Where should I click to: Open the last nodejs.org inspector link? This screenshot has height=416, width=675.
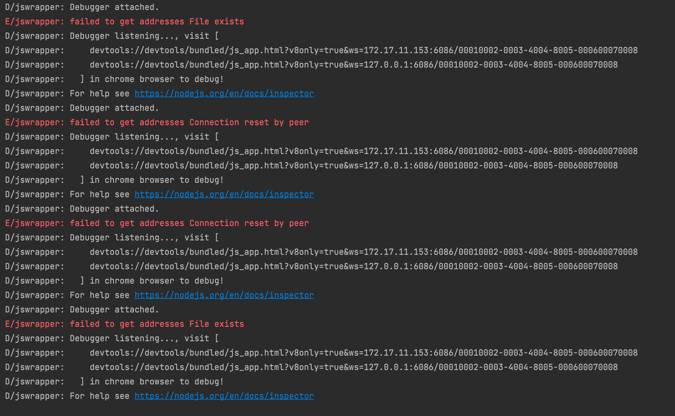[x=224, y=396]
